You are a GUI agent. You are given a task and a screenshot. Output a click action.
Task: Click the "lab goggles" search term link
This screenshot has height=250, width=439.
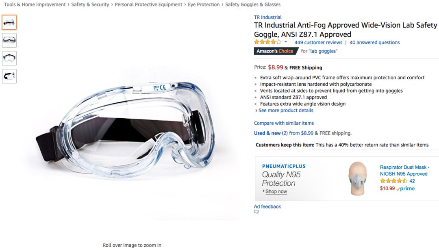[x=323, y=51]
